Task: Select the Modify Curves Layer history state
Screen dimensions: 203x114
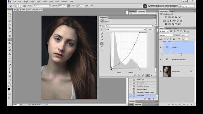Action: point(142,86)
